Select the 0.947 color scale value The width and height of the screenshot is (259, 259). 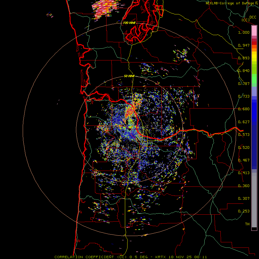(x=244, y=45)
